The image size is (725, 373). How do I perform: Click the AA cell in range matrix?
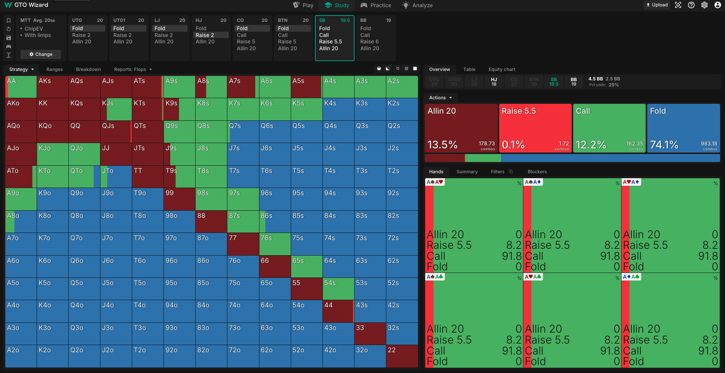[x=21, y=87]
